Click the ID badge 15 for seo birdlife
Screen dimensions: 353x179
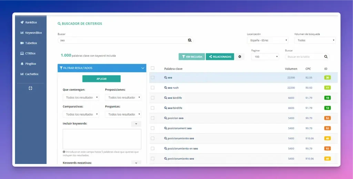327,98
